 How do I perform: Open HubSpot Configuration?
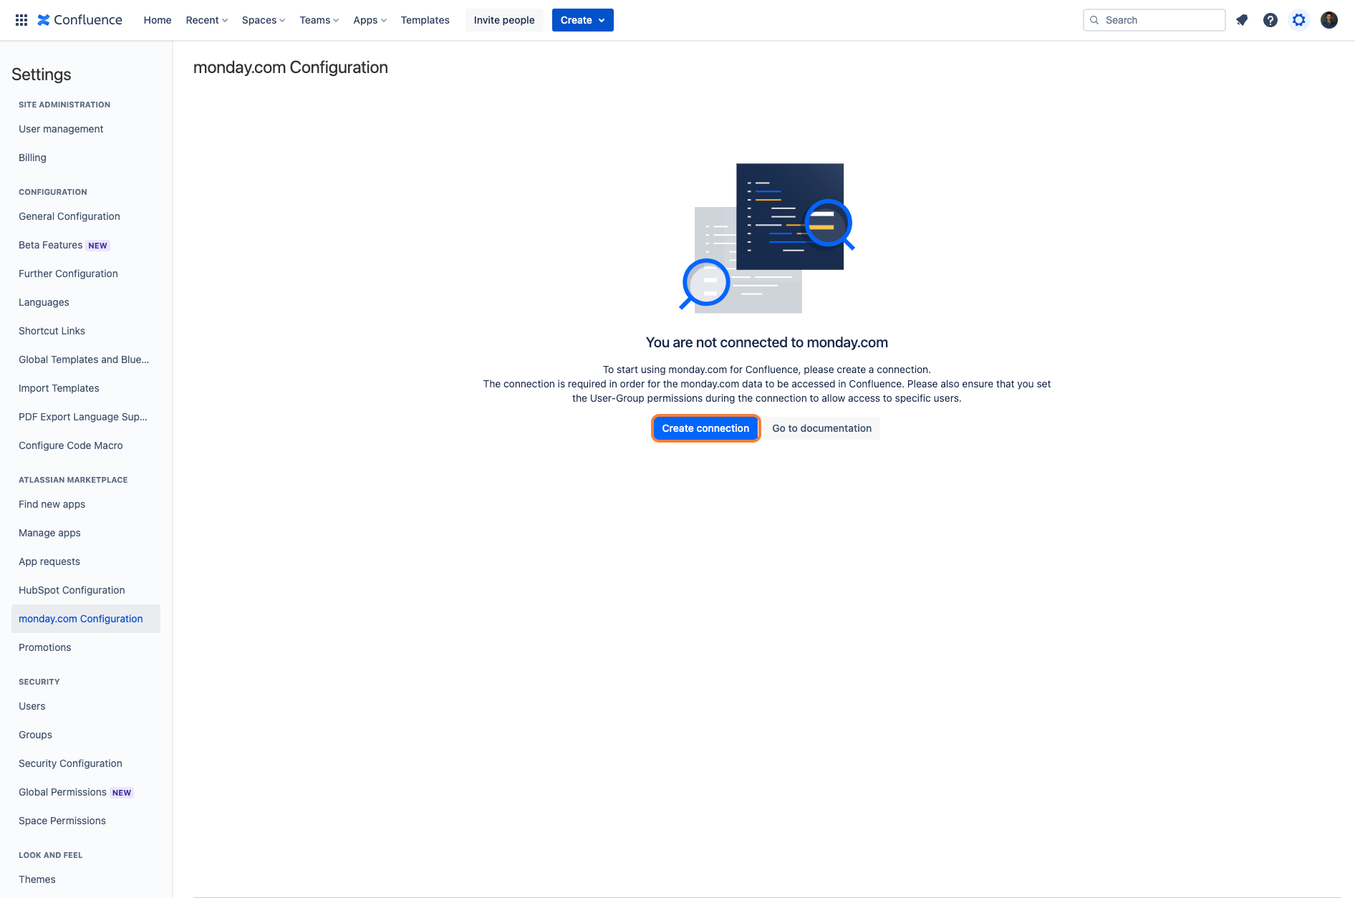(x=86, y=590)
